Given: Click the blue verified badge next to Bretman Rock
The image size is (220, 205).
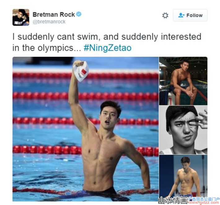Looking at the screenshot, I should (79, 14).
